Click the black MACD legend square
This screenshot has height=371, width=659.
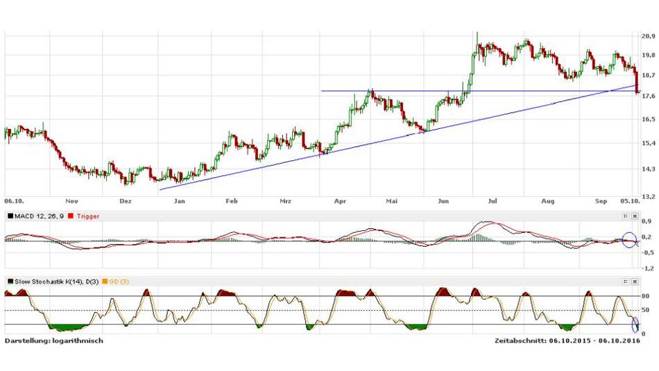pos(9,216)
